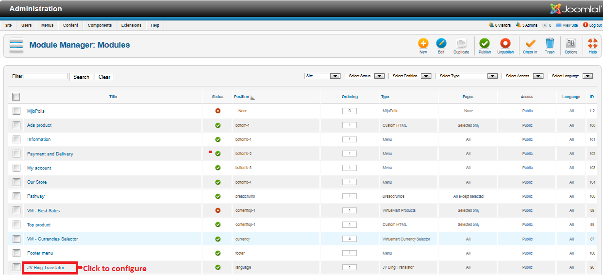Click the Duplicate toolbar icon
The width and height of the screenshot is (603, 275).
(x=461, y=44)
